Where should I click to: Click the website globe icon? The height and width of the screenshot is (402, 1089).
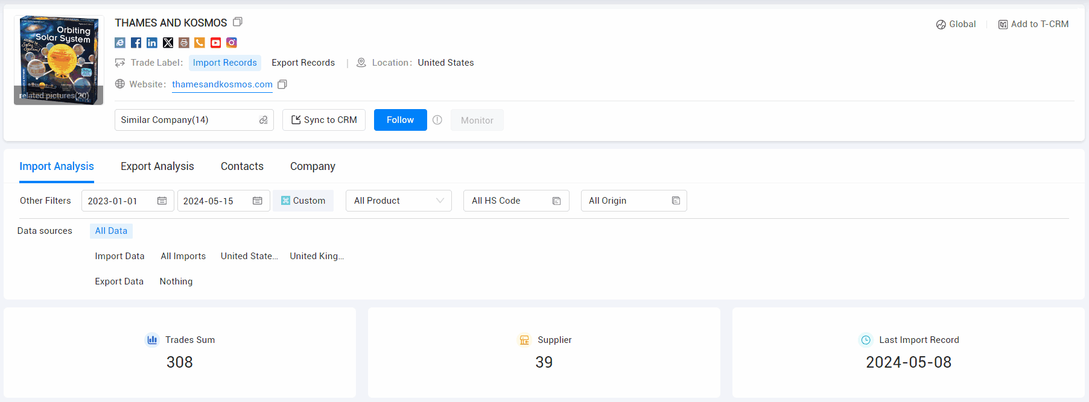(x=120, y=84)
